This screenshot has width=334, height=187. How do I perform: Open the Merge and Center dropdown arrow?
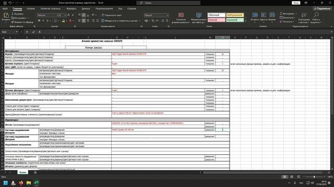coord(140,21)
